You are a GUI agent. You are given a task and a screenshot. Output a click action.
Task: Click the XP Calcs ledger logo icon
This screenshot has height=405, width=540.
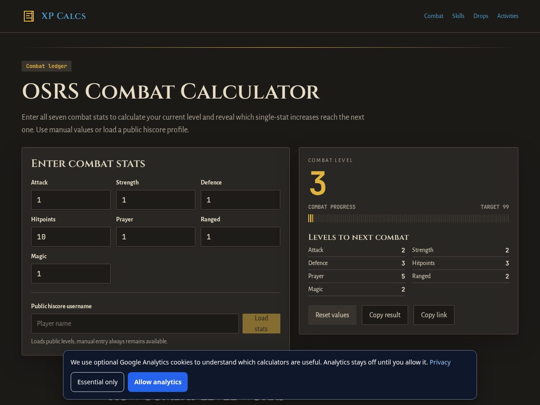pos(29,16)
